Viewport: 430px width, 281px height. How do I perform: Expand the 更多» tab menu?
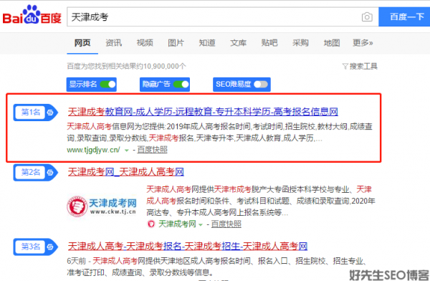pos(363,43)
